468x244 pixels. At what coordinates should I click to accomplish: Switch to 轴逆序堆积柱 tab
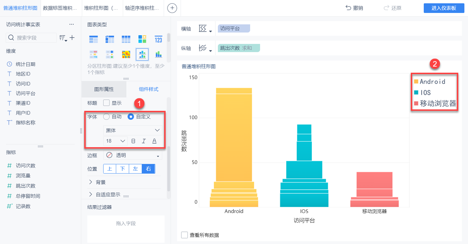[x=143, y=8]
